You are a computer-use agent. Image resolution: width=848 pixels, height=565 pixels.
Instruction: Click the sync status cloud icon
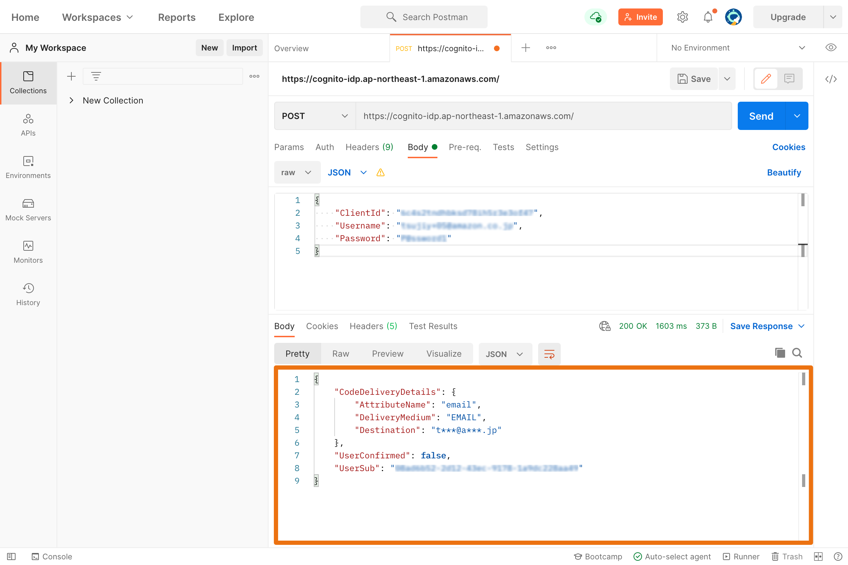tap(596, 17)
